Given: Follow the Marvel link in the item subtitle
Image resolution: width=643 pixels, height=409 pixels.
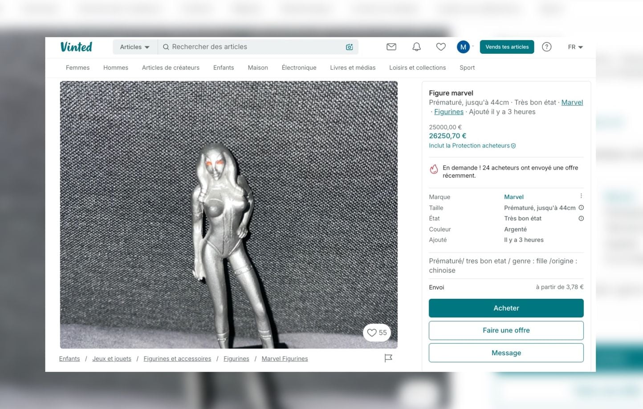Looking at the screenshot, I should (x=572, y=102).
